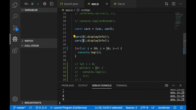Open app.js:28 link beside output 9
This screenshot has width=196, height=110.
[x=177, y=99]
